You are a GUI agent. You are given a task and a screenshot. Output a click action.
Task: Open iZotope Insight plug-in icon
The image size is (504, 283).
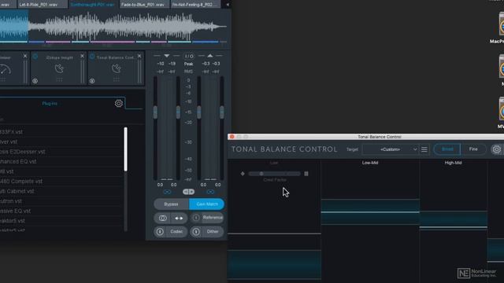[x=59, y=68]
